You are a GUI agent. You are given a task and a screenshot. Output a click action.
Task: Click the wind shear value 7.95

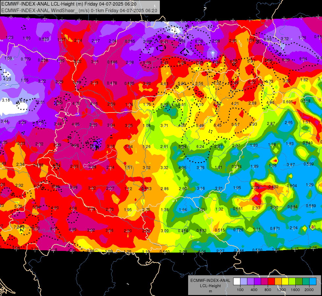pos(199,62)
